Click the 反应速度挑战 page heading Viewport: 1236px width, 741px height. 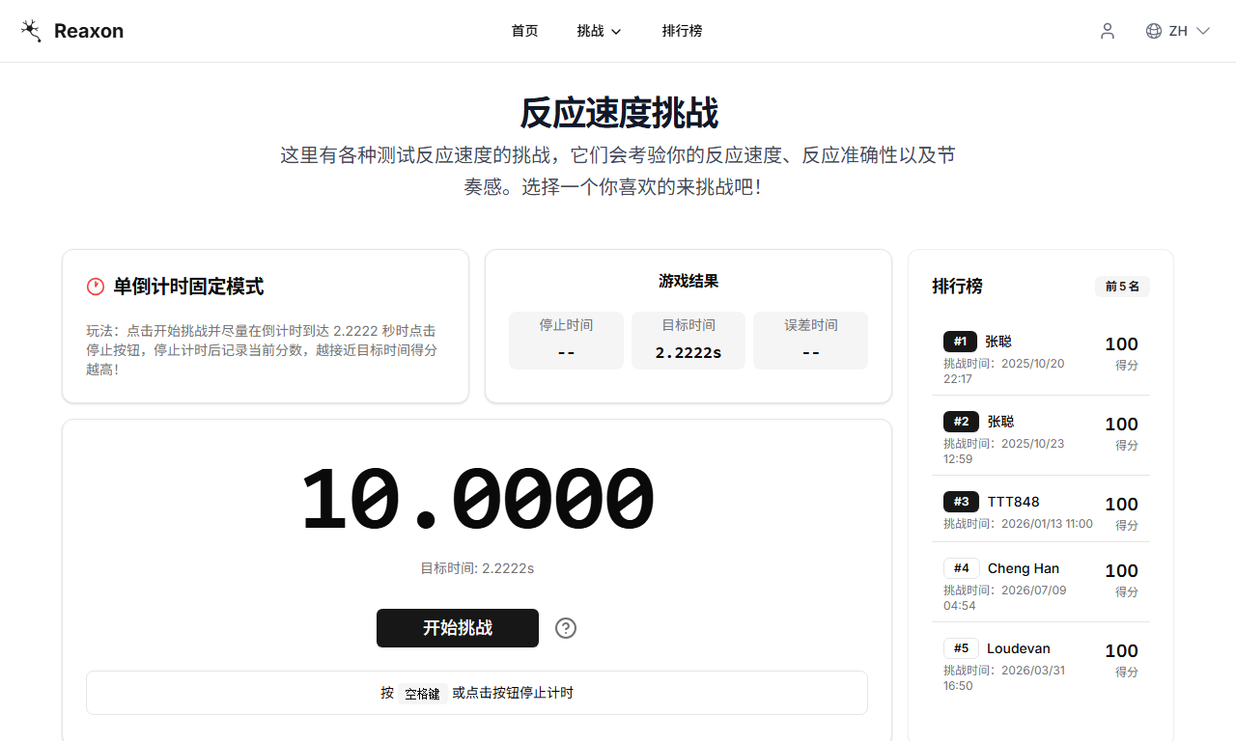(x=618, y=113)
